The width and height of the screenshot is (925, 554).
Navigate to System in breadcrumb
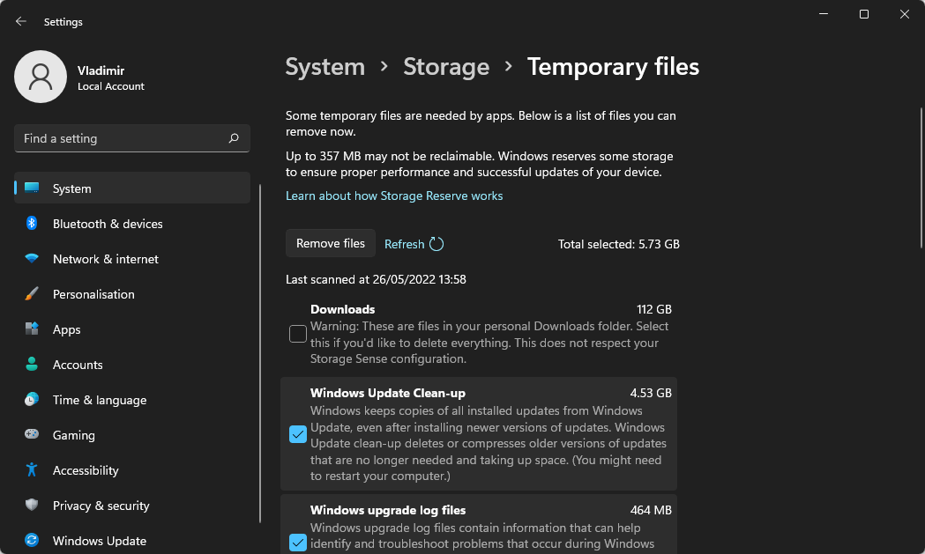pyautogui.click(x=325, y=67)
